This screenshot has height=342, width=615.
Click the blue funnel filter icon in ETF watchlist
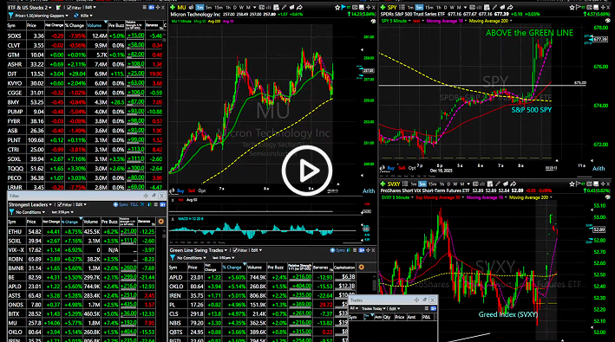(10, 16)
